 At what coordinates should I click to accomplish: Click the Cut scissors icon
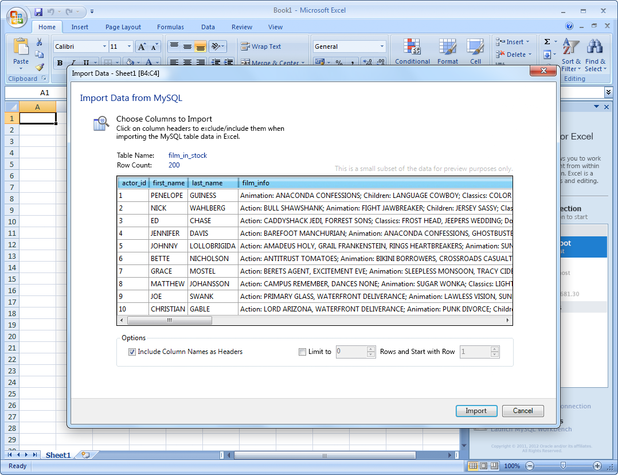40,42
